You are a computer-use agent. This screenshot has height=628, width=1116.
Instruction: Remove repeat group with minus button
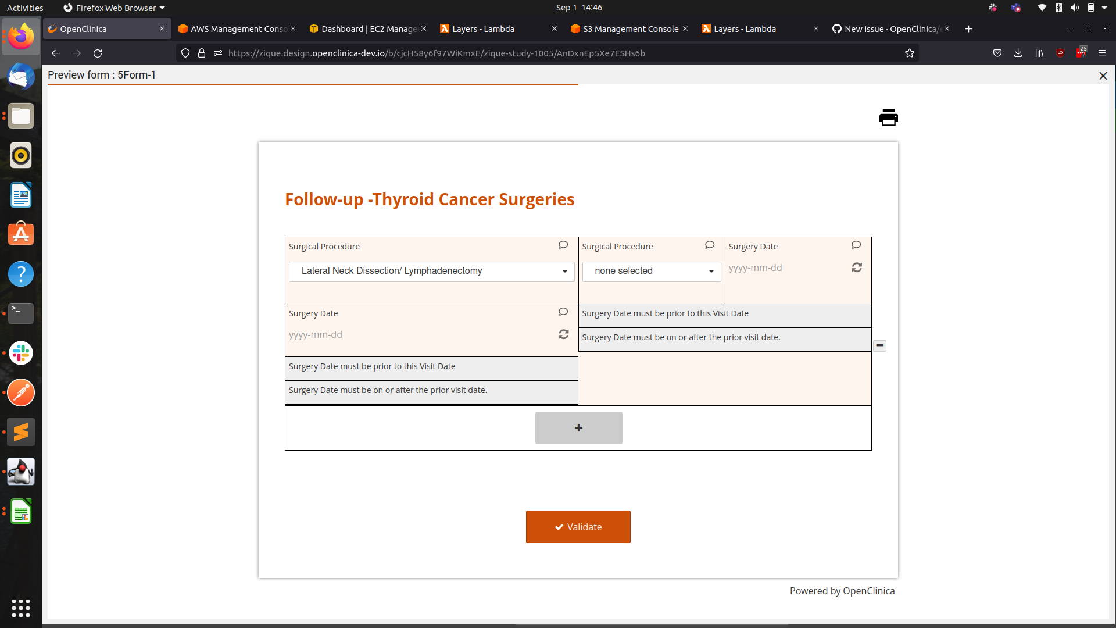pos(879,345)
